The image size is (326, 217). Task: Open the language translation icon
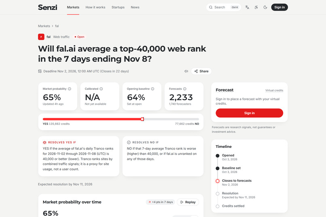click(x=247, y=7)
